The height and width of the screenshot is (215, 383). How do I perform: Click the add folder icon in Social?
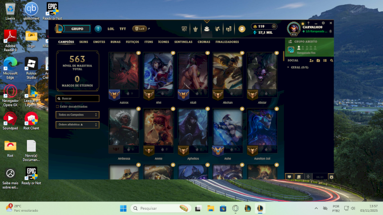[318, 60]
